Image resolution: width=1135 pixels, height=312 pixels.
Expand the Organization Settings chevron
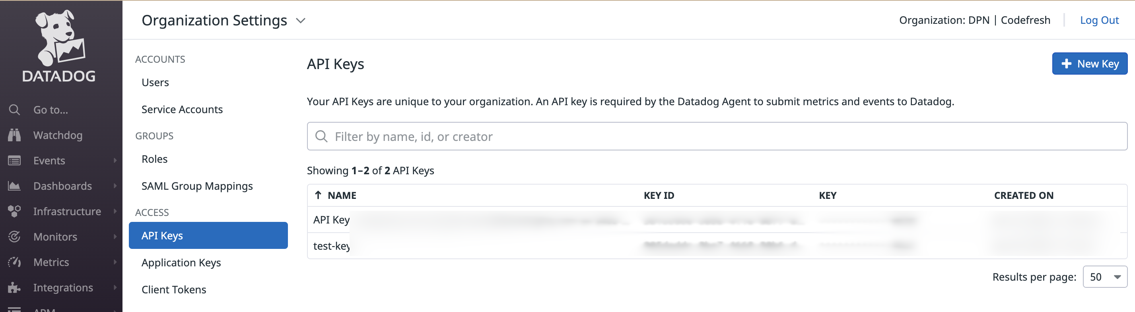tap(301, 21)
